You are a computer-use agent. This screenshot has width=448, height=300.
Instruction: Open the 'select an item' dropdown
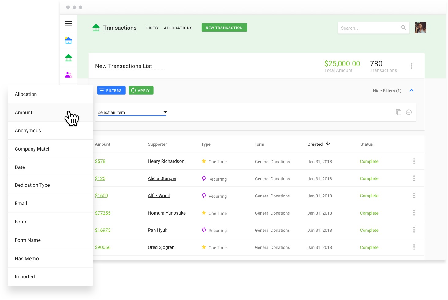(x=132, y=112)
